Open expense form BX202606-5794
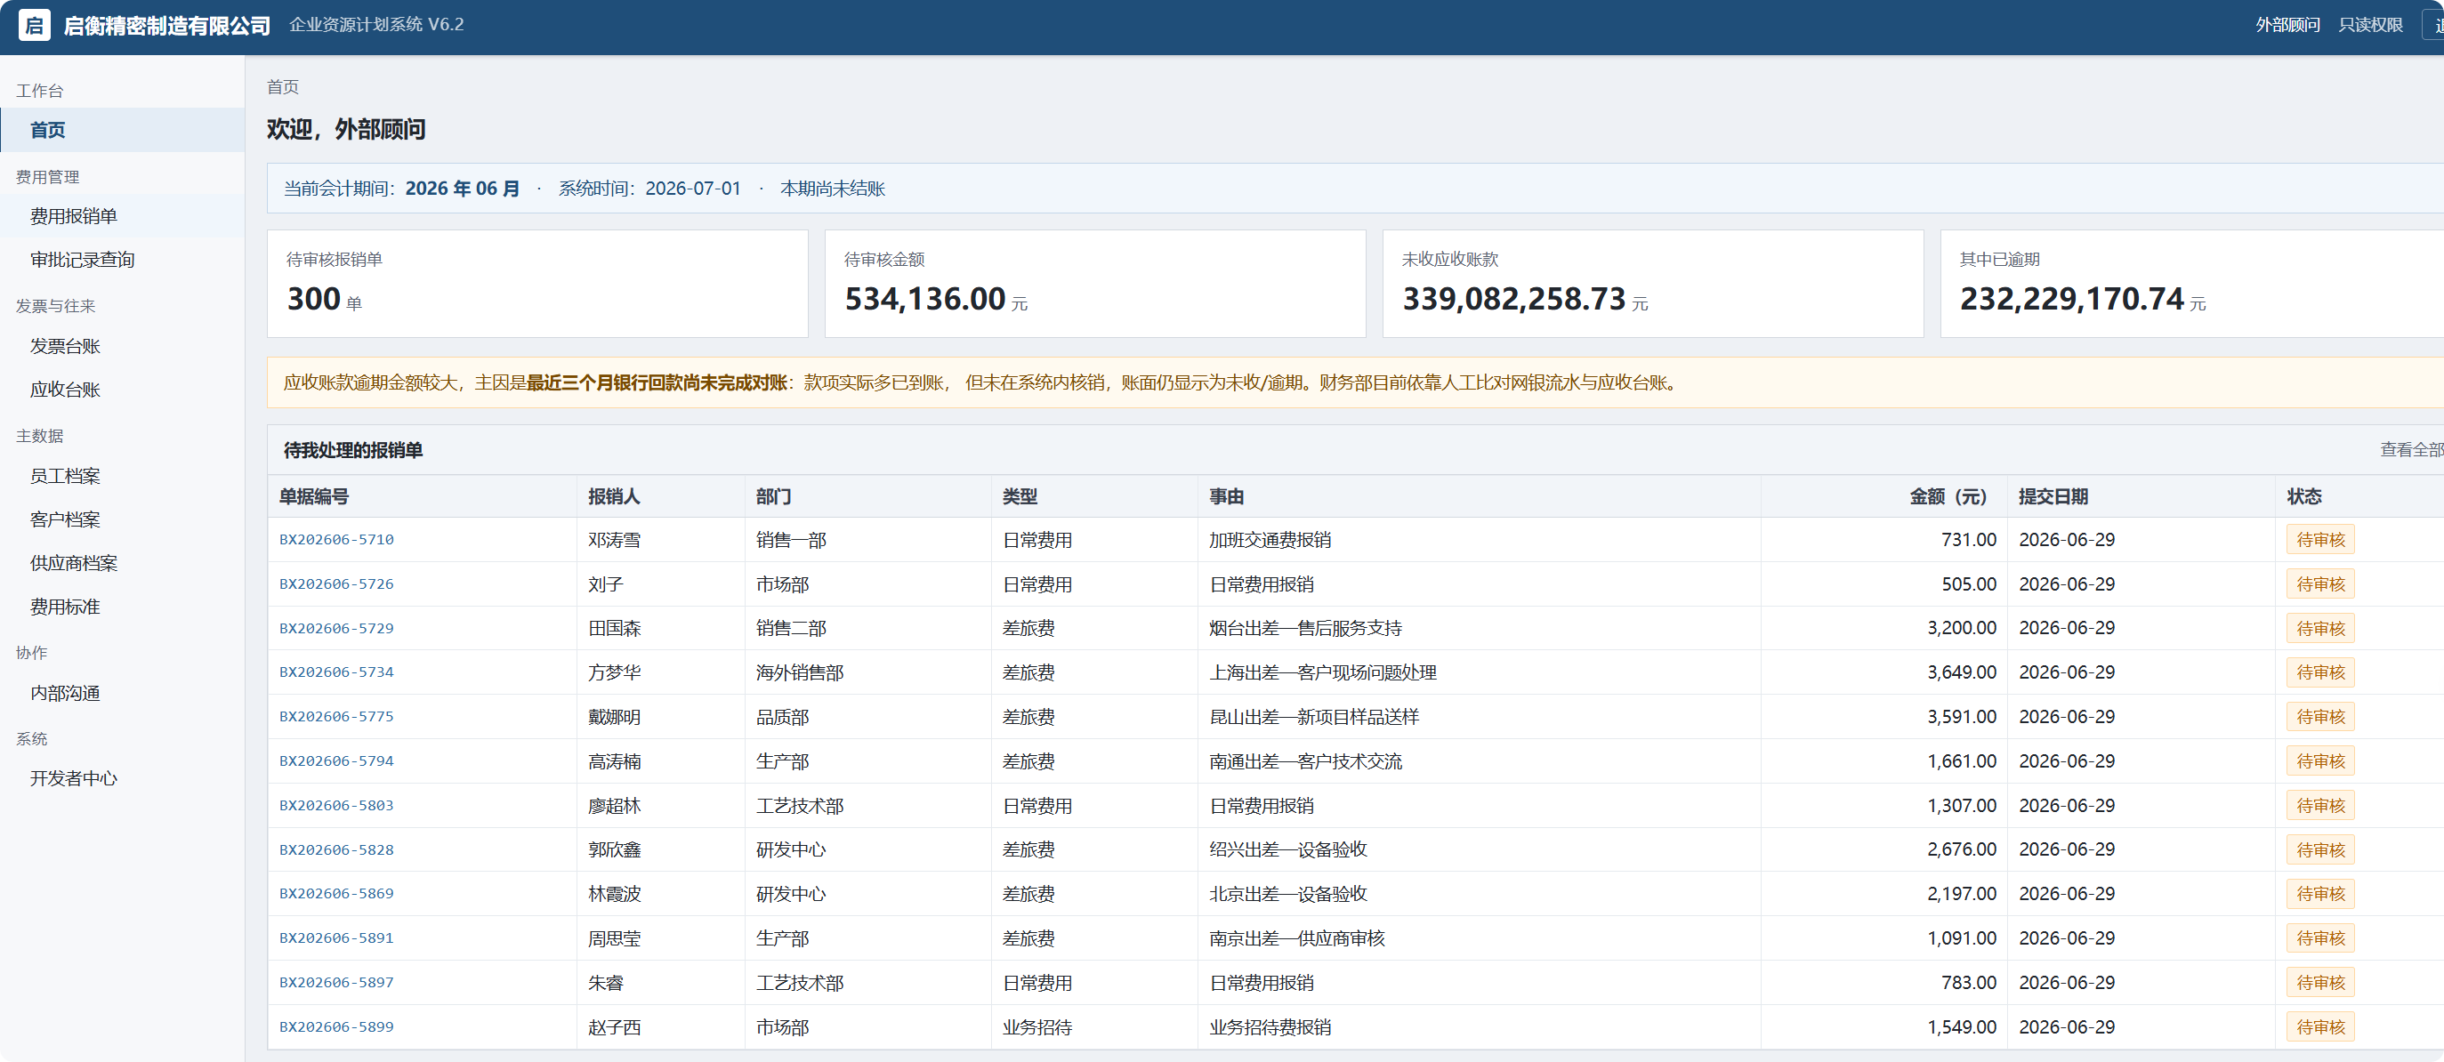This screenshot has width=2444, height=1062. point(335,761)
